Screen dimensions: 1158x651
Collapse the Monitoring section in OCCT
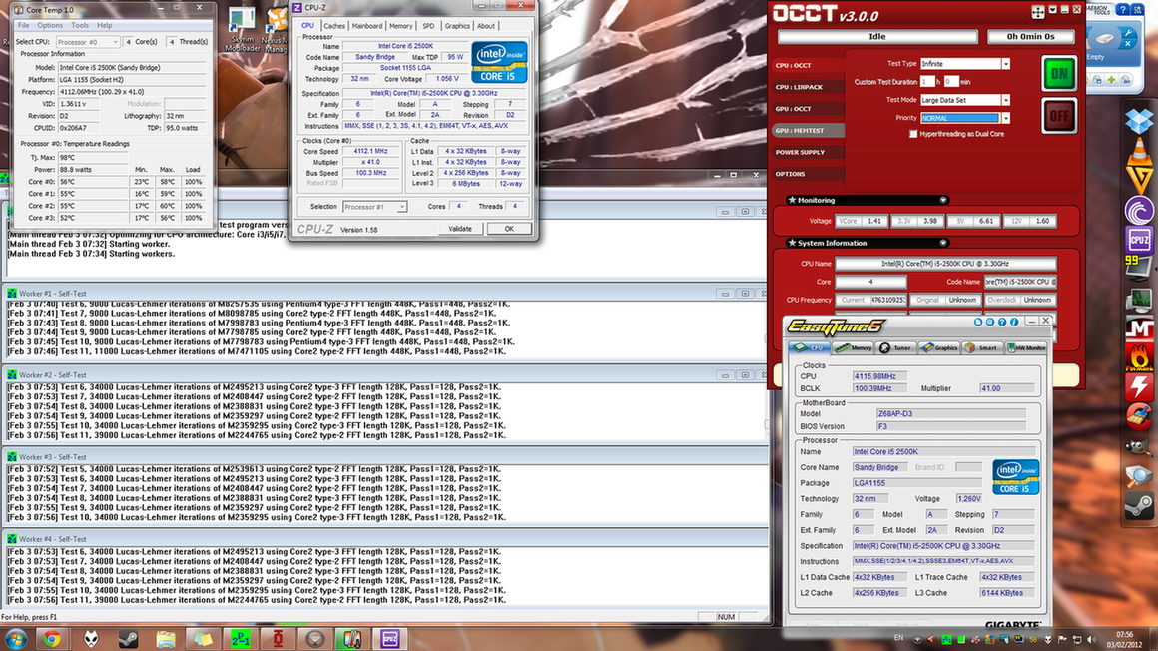(942, 200)
